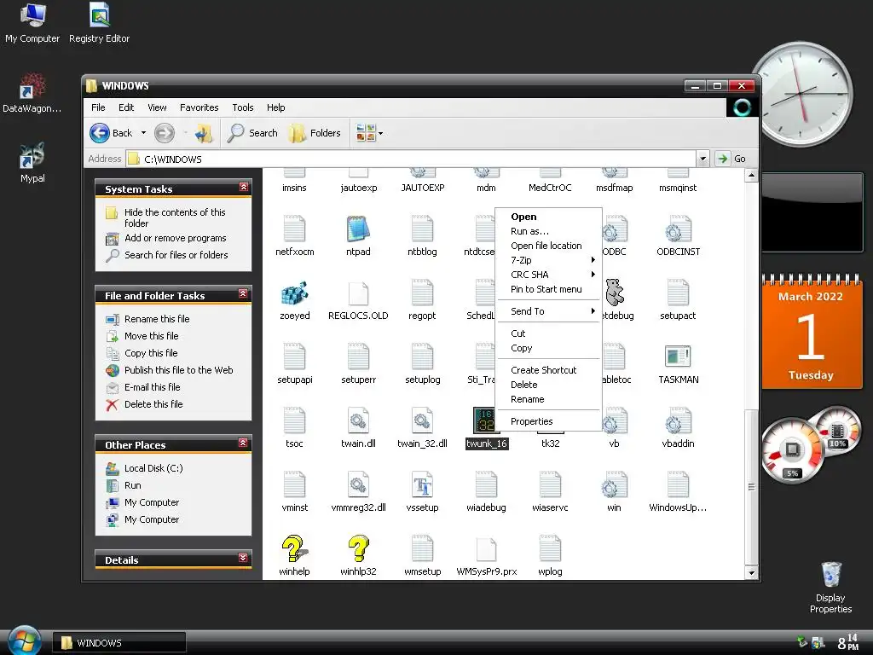Click the Start orb button
Image resolution: width=873 pixels, height=655 pixels.
[x=25, y=641]
